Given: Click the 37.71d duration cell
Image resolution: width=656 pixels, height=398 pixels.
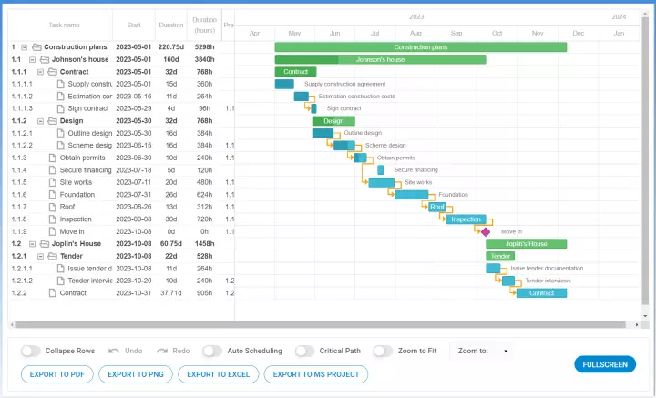Looking at the screenshot, I should 171,293.
